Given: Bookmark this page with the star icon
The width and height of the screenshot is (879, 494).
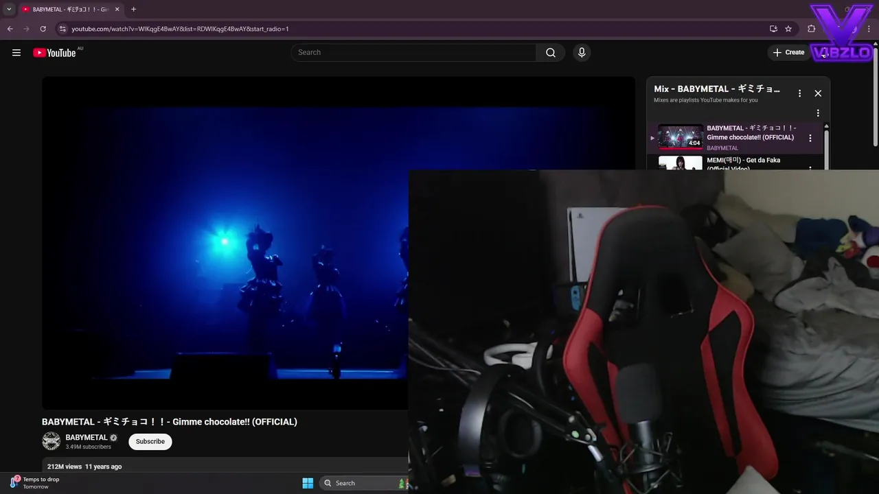Looking at the screenshot, I should pos(788,29).
